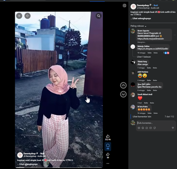Open the Darentyshop Audio asli link in the sidebar
Viewport: 177px width, 169px height.
point(149,8)
